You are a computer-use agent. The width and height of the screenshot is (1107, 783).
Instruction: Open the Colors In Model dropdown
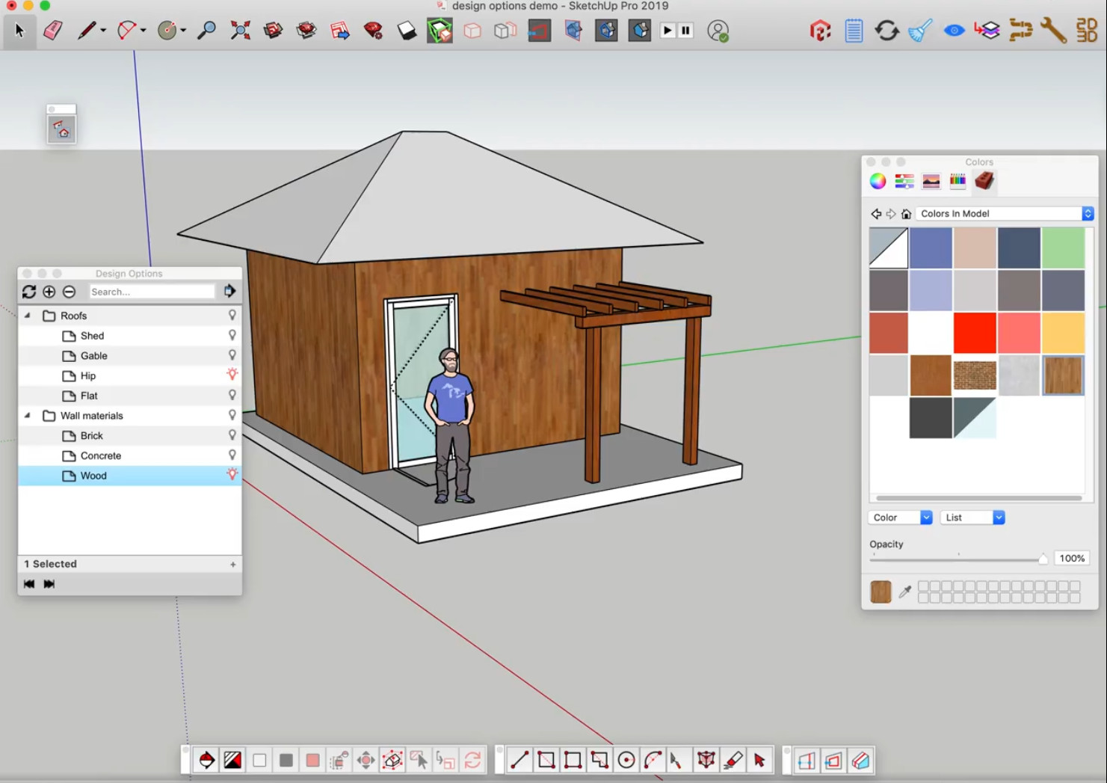click(1005, 213)
